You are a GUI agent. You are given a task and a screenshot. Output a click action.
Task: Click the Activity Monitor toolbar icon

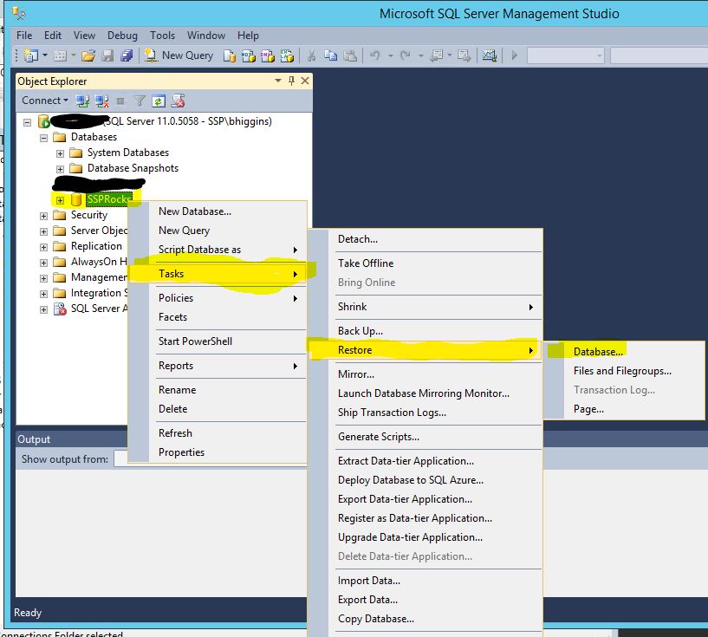pos(489,55)
